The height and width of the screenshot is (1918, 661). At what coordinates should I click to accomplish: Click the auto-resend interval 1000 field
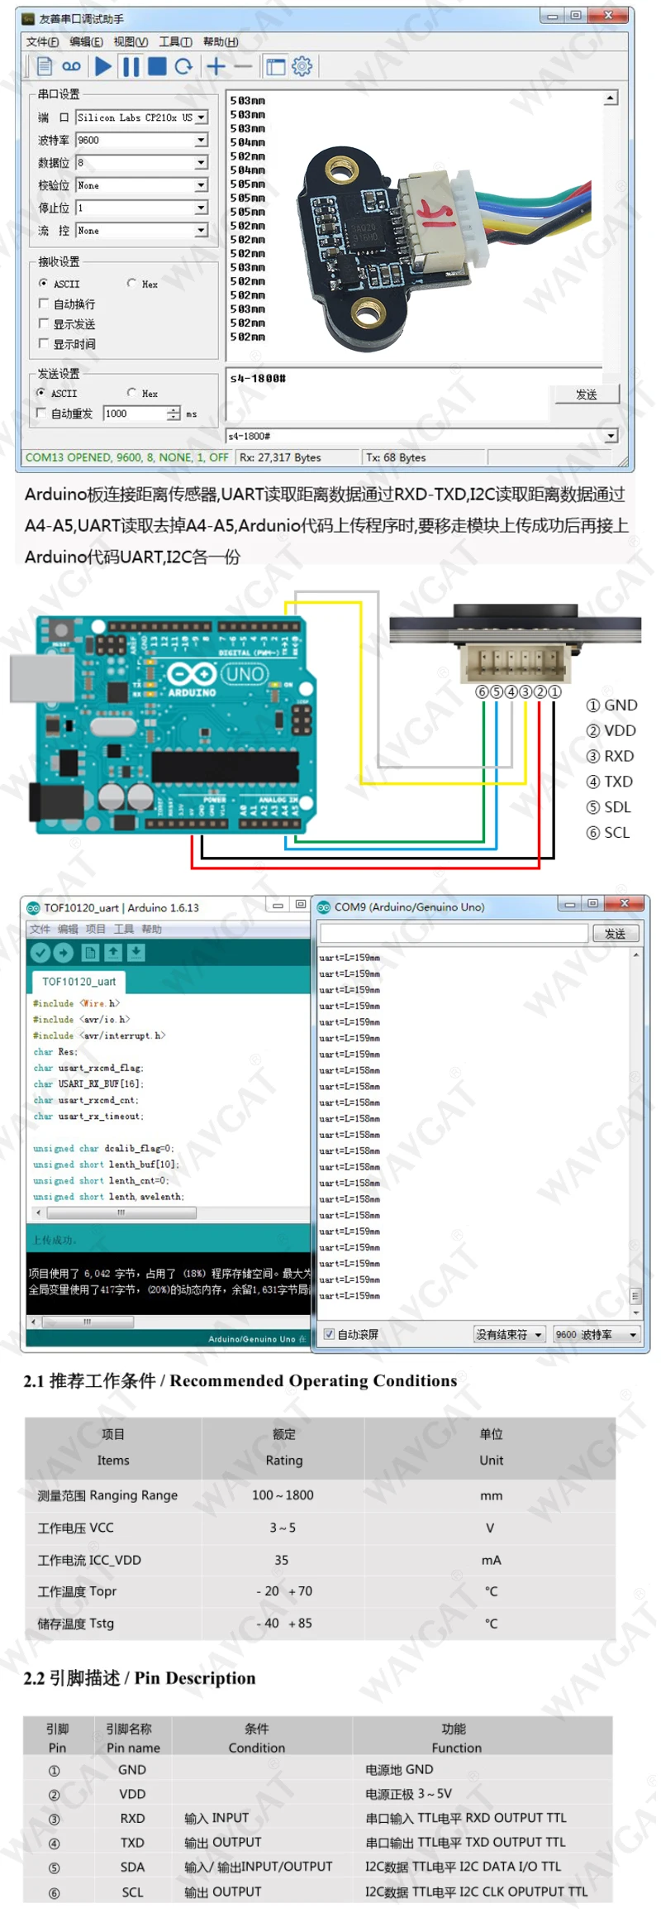pos(134,414)
